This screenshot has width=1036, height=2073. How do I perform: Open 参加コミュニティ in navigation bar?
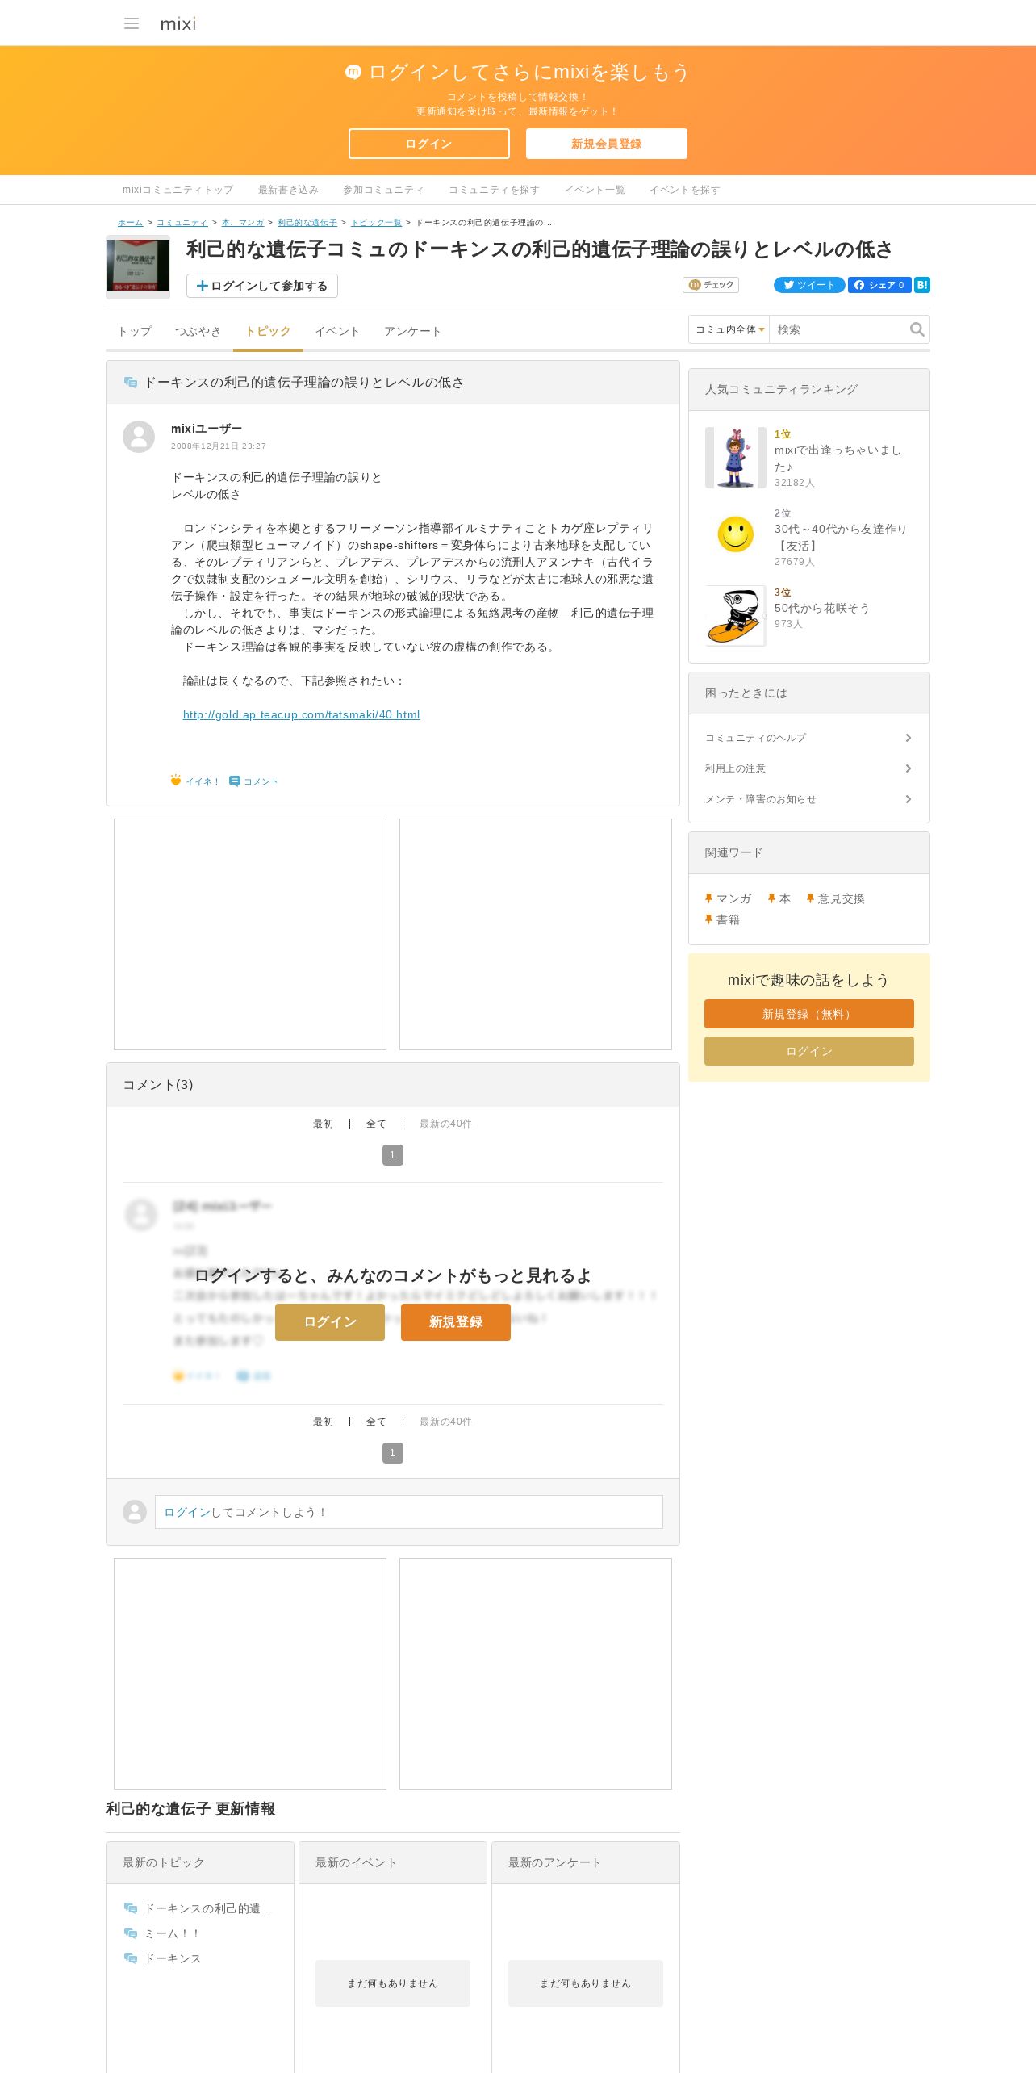coord(383,190)
